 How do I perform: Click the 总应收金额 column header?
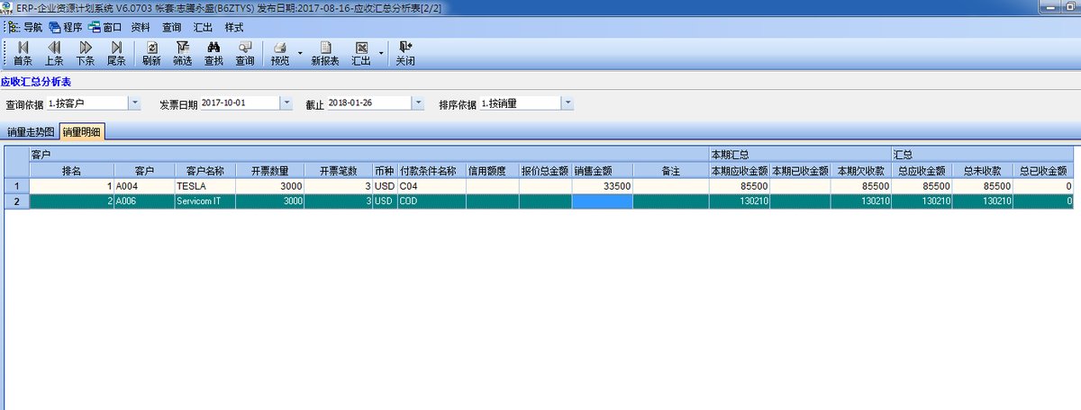pos(921,170)
